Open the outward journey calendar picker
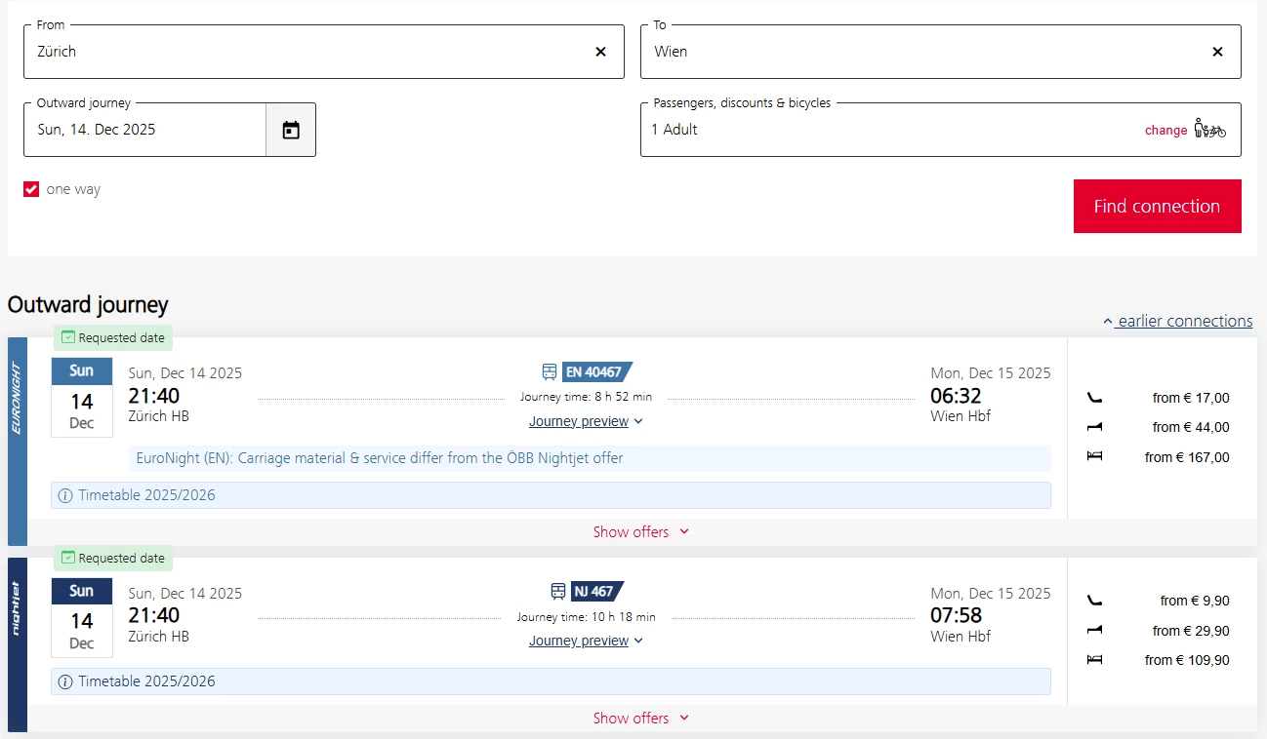The height and width of the screenshot is (739, 1267). pos(291,130)
